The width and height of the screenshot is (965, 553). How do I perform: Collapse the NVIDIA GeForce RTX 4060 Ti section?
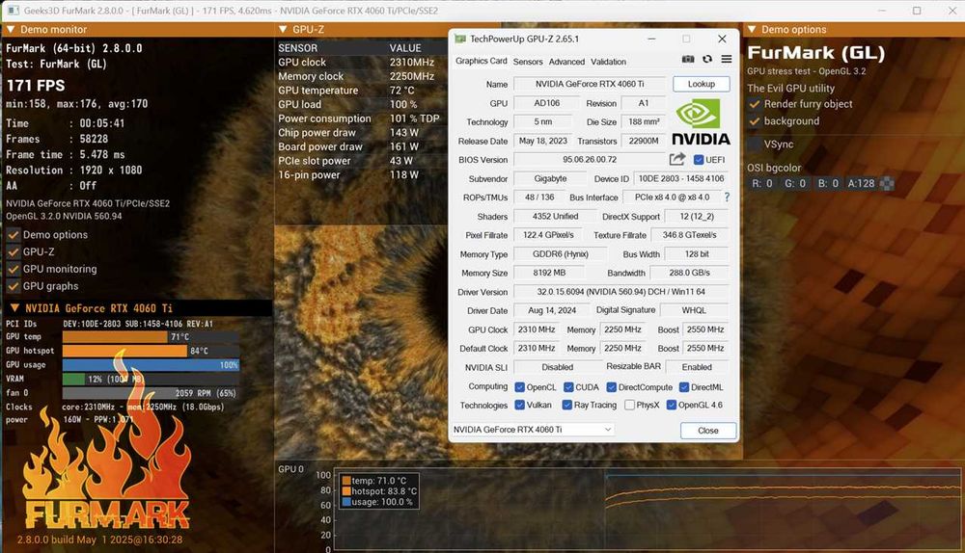point(14,308)
